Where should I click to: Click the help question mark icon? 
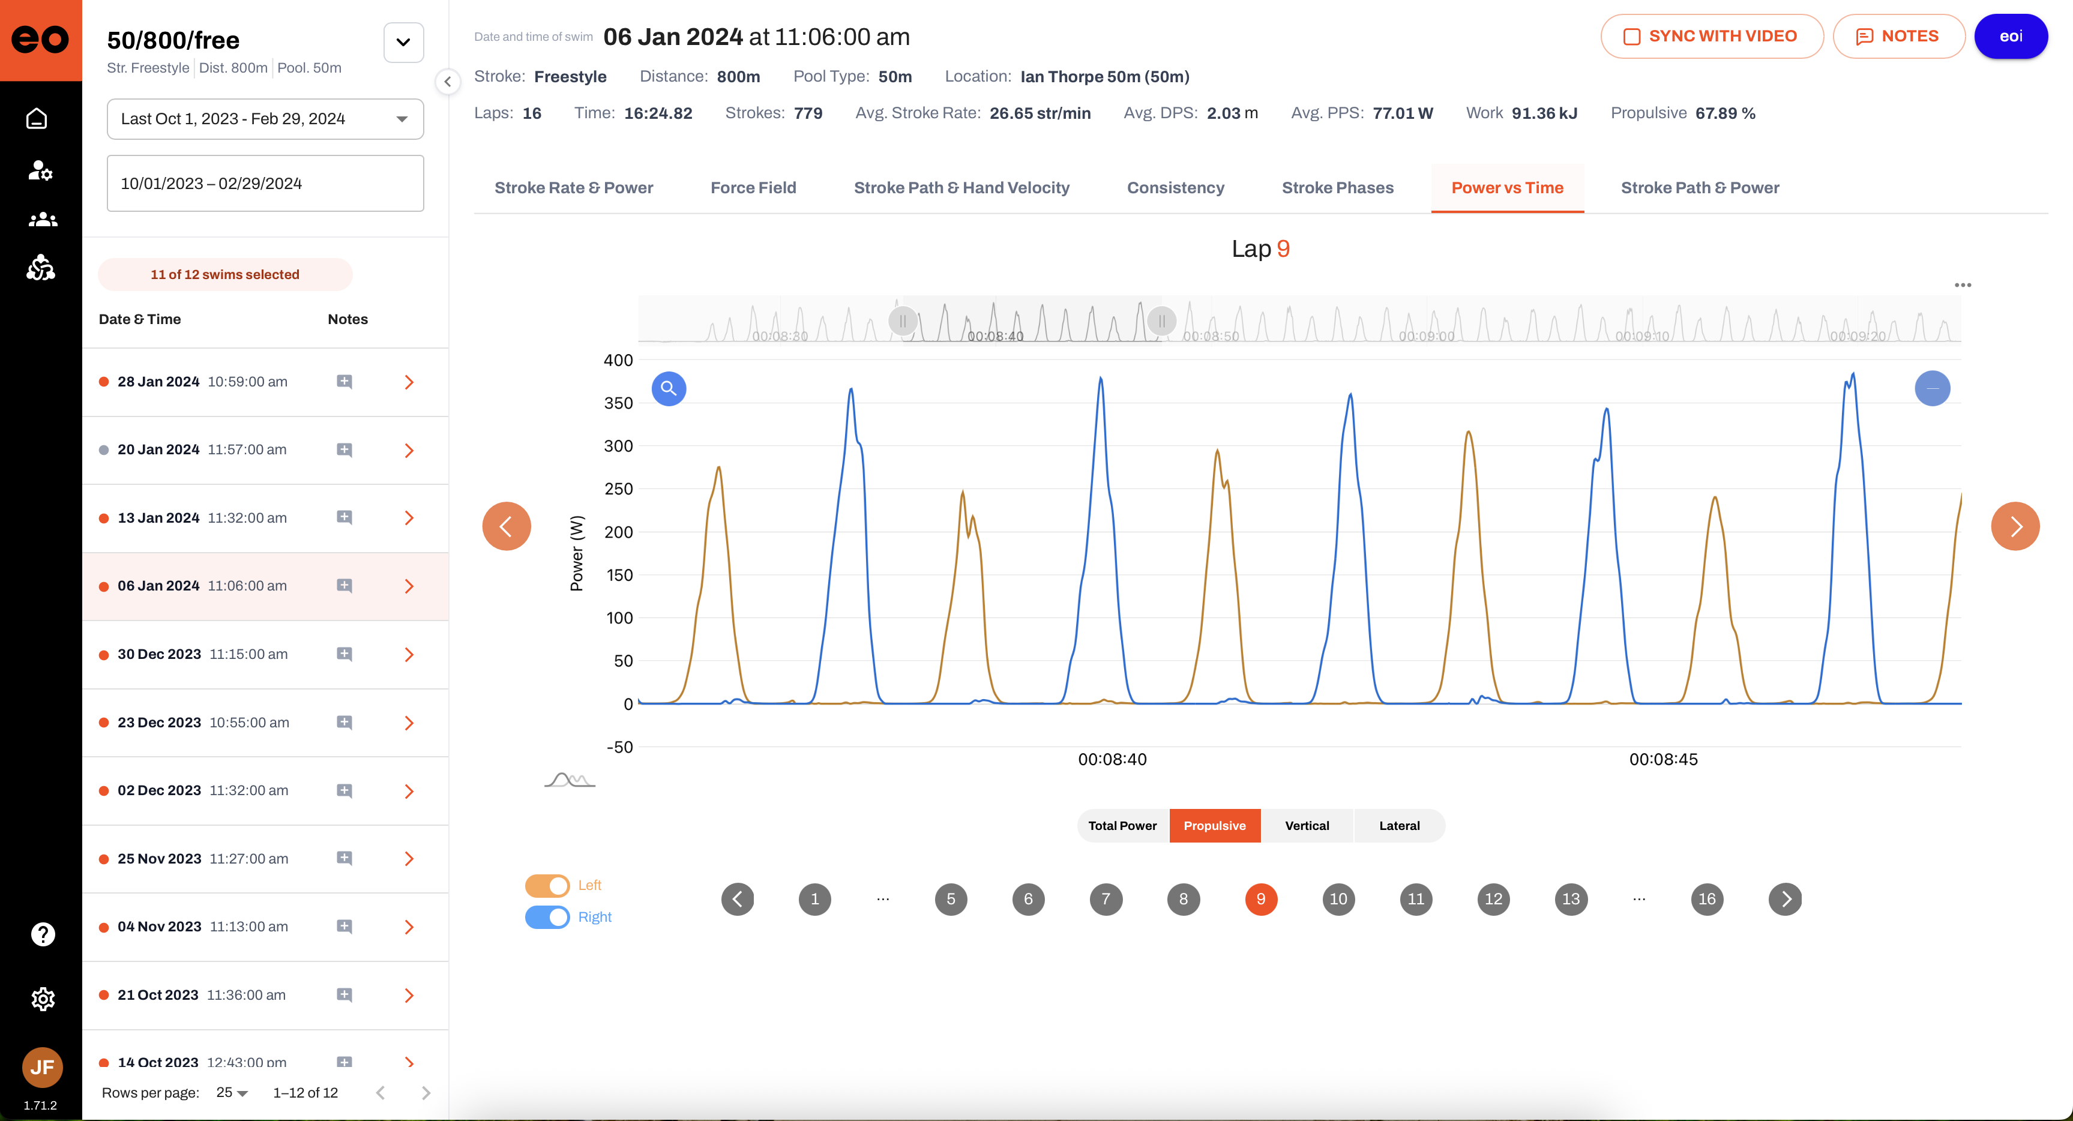pos(43,934)
